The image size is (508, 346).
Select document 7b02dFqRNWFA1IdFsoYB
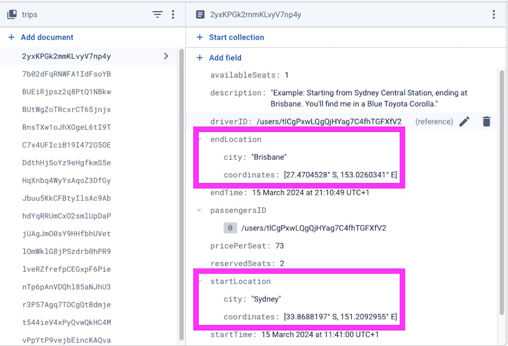coord(67,74)
